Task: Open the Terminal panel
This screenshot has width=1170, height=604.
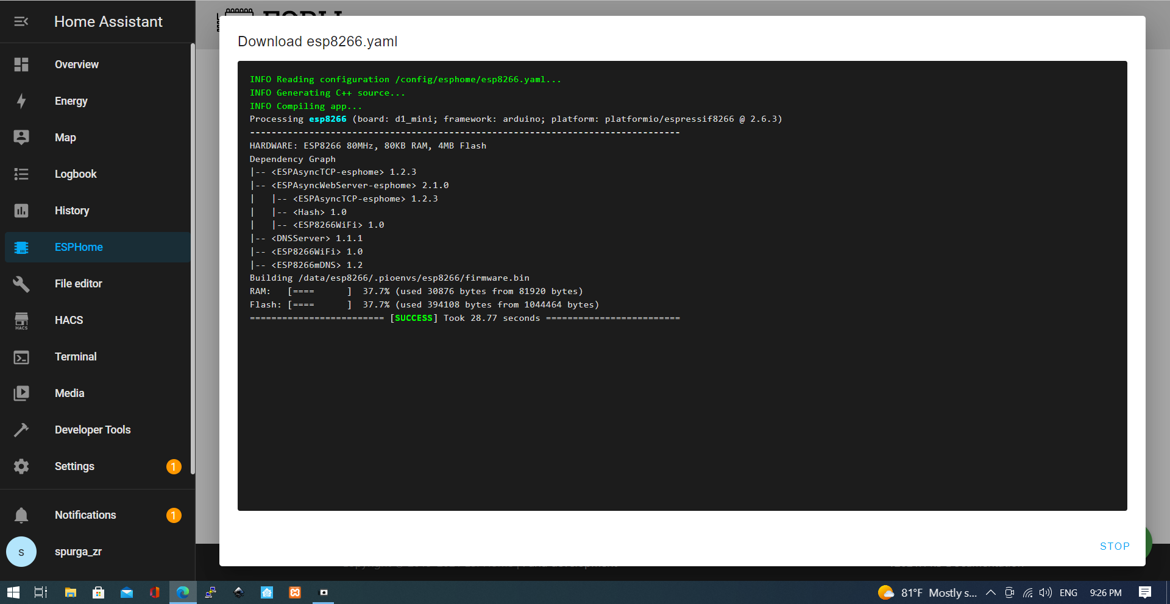Action: 97,357
